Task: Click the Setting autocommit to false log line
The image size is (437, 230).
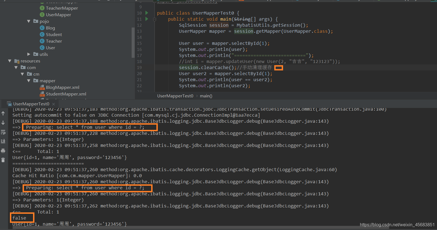Action: coord(136,115)
